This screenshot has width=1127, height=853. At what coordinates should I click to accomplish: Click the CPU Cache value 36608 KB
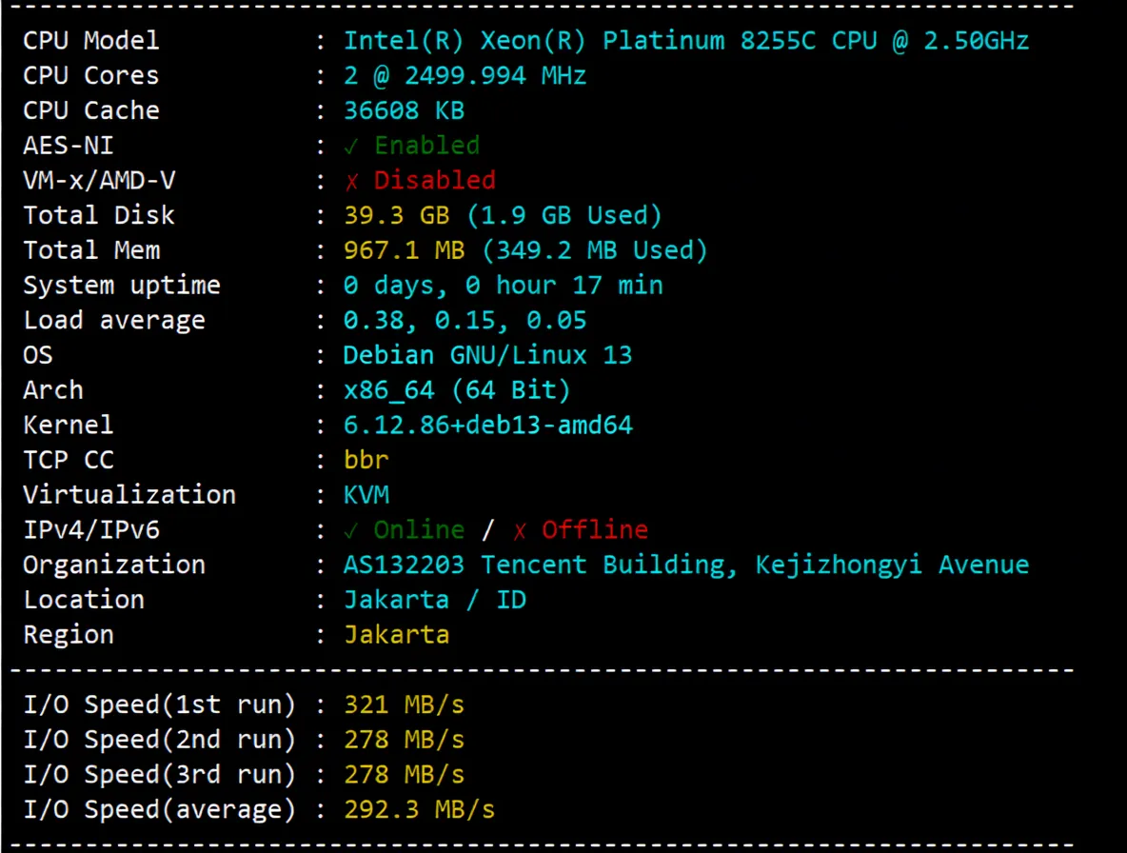click(x=404, y=110)
